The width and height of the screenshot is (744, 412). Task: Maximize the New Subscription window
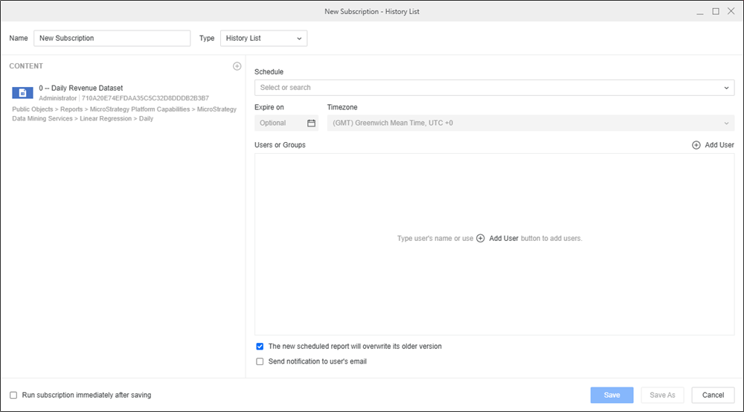(x=716, y=11)
